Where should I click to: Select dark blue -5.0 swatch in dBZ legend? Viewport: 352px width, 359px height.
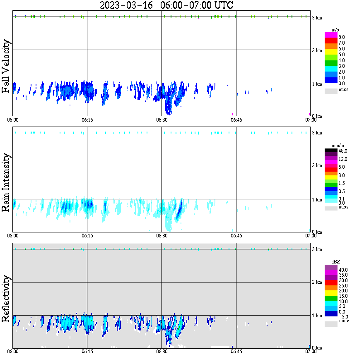click(331, 314)
